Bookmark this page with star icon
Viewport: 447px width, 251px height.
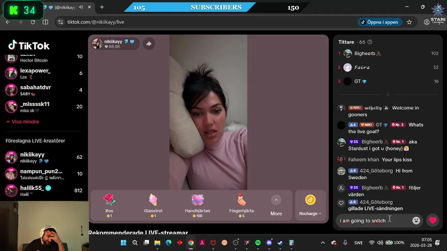pyautogui.click(x=409, y=22)
